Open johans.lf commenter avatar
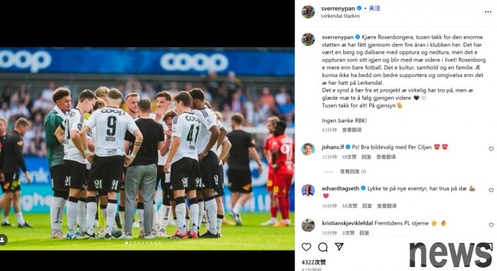The height and width of the screenshot is (271, 497). click(308, 149)
